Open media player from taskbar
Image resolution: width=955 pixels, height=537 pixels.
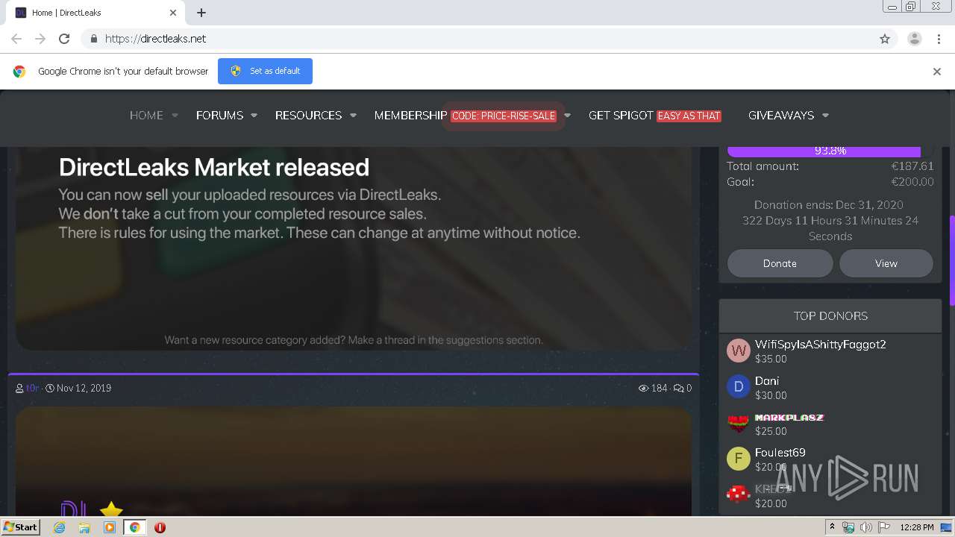tap(110, 527)
